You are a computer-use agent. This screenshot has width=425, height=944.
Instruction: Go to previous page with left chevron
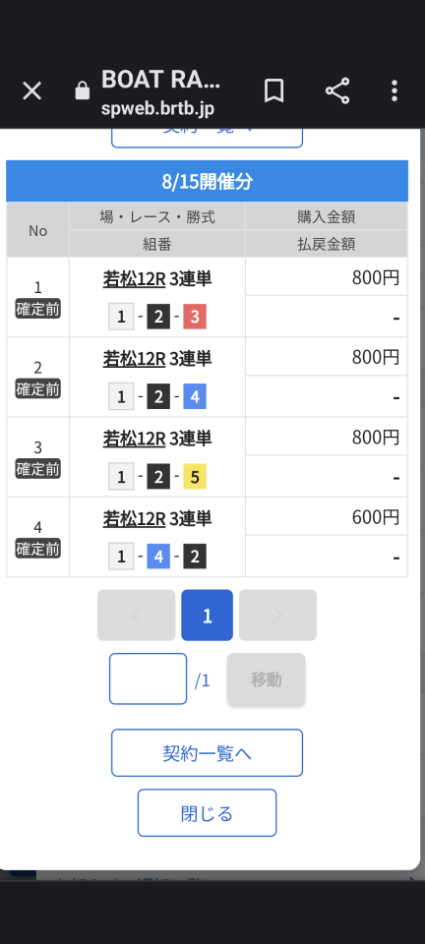tap(137, 615)
